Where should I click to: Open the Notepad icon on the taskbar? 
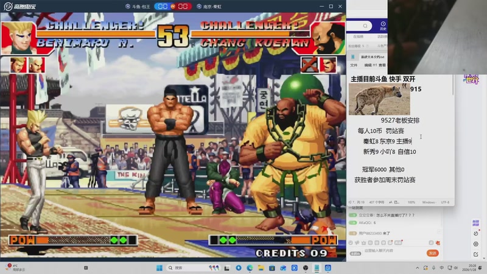click(x=317, y=268)
